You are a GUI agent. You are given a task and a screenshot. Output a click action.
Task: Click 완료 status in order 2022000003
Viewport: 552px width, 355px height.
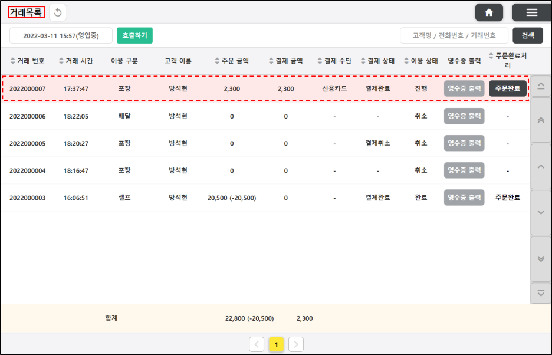tap(421, 198)
